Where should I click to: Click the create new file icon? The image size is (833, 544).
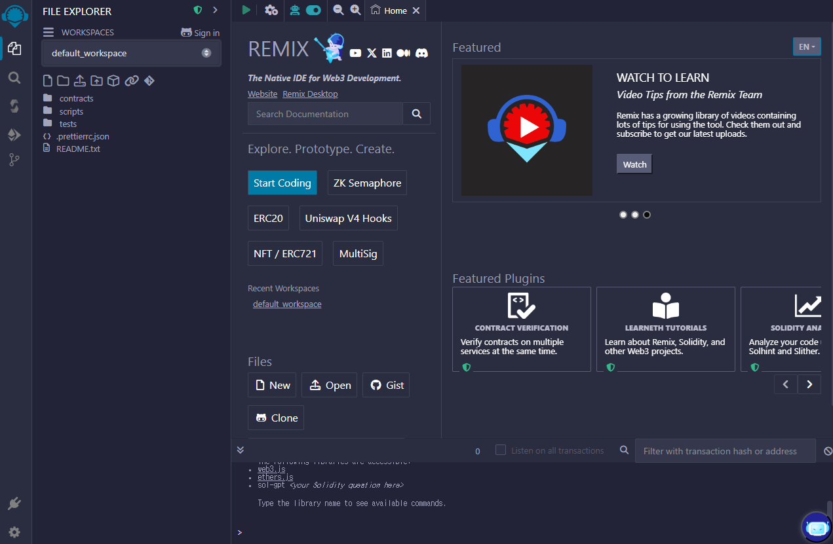coord(47,81)
